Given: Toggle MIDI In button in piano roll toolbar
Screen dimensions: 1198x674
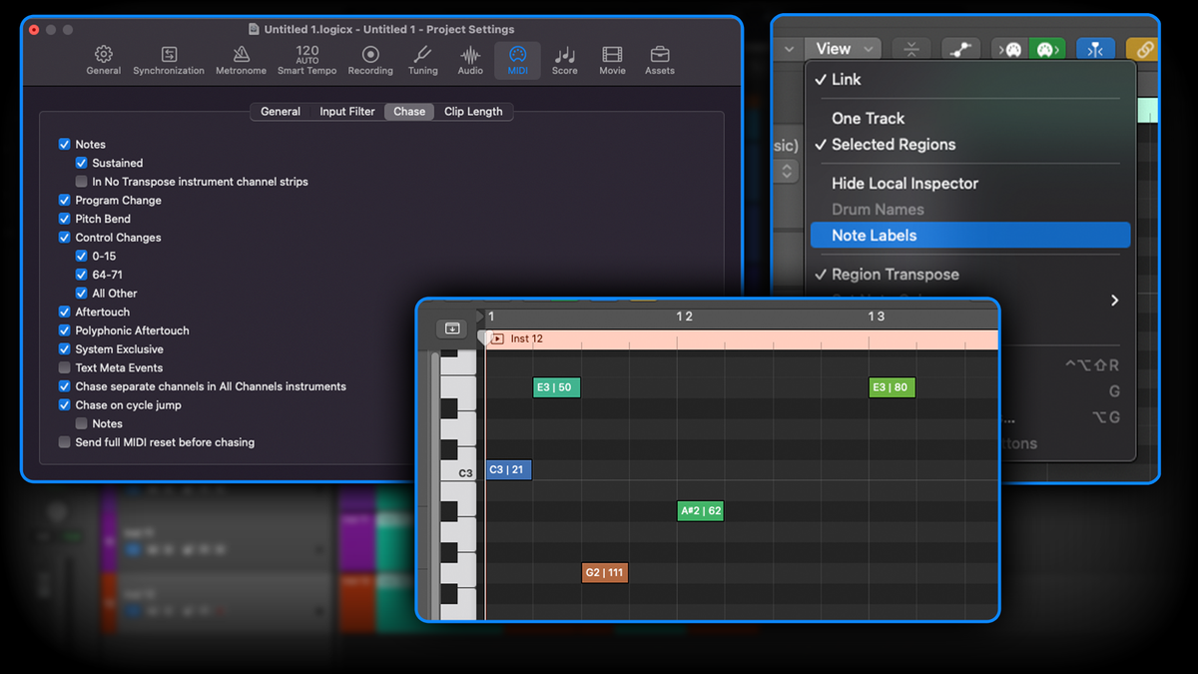Looking at the screenshot, I should pyautogui.click(x=1009, y=49).
